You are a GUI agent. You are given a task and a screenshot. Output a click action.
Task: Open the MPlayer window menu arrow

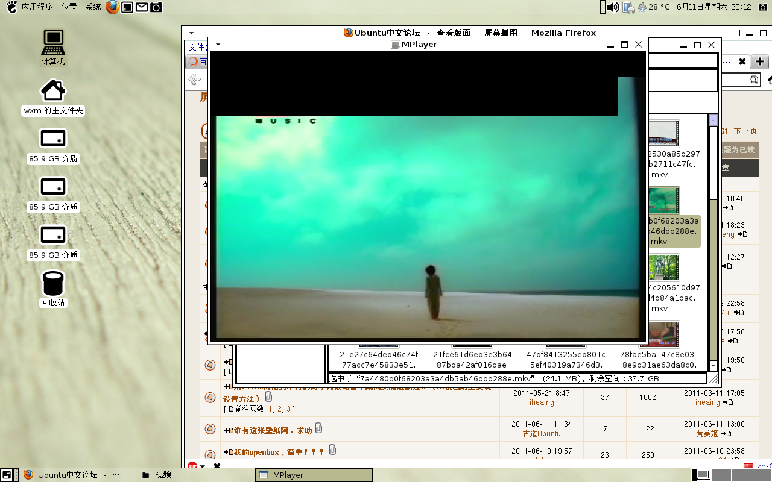(x=218, y=45)
